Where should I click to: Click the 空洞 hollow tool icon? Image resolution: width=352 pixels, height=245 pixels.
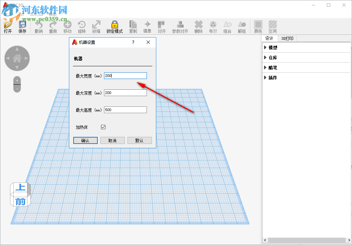coord(272,24)
